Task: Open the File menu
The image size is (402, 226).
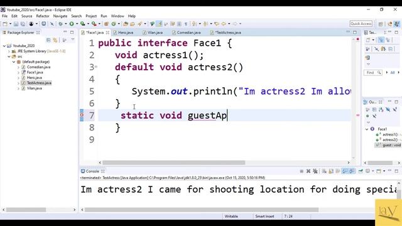Action: pos(4,16)
